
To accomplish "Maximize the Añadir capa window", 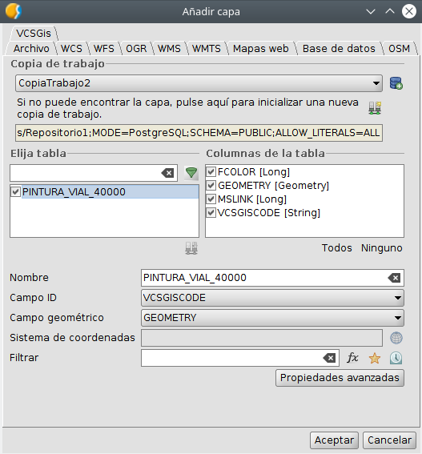I will (x=390, y=11).
